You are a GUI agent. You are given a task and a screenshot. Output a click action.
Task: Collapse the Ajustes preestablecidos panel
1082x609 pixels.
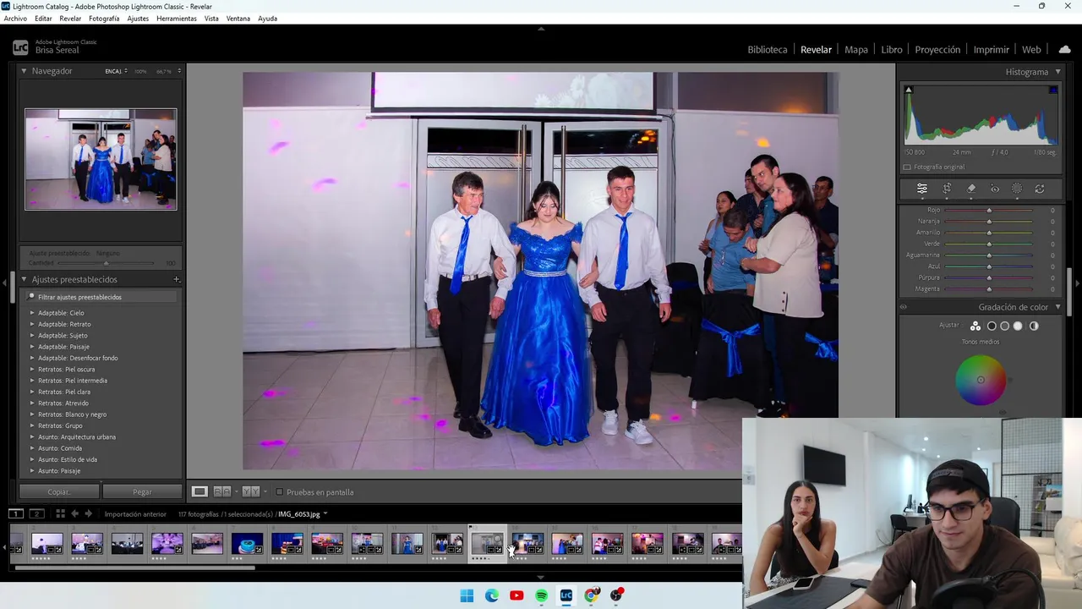pos(24,279)
